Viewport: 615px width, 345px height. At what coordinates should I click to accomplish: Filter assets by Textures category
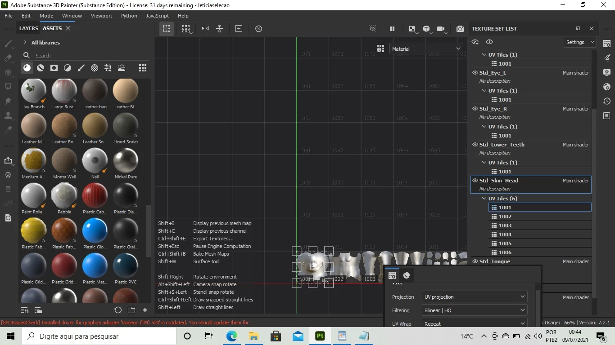(x=108, y=68)
